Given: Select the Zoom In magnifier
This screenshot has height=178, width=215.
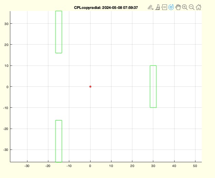Looking at the screenshot, I should (x=185, y=7).
